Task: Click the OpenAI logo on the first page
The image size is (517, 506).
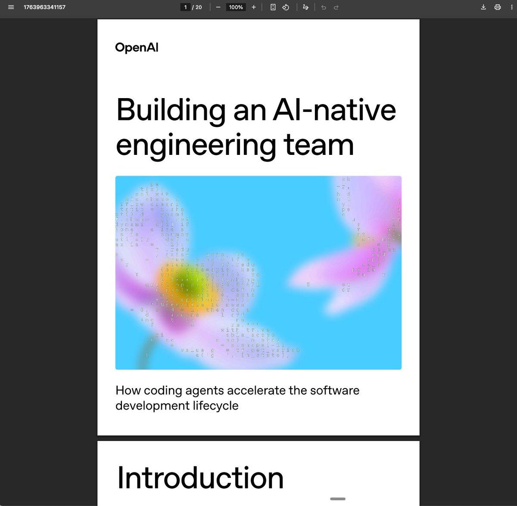Action: click(x=137, y=47)
